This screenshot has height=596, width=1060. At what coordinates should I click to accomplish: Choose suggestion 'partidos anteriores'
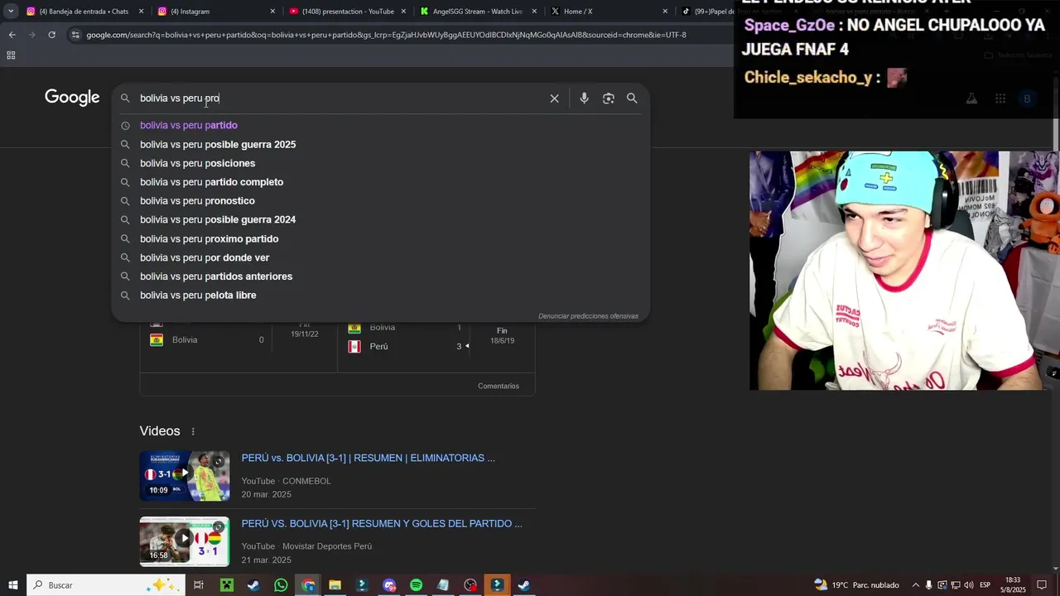[380, 276]
